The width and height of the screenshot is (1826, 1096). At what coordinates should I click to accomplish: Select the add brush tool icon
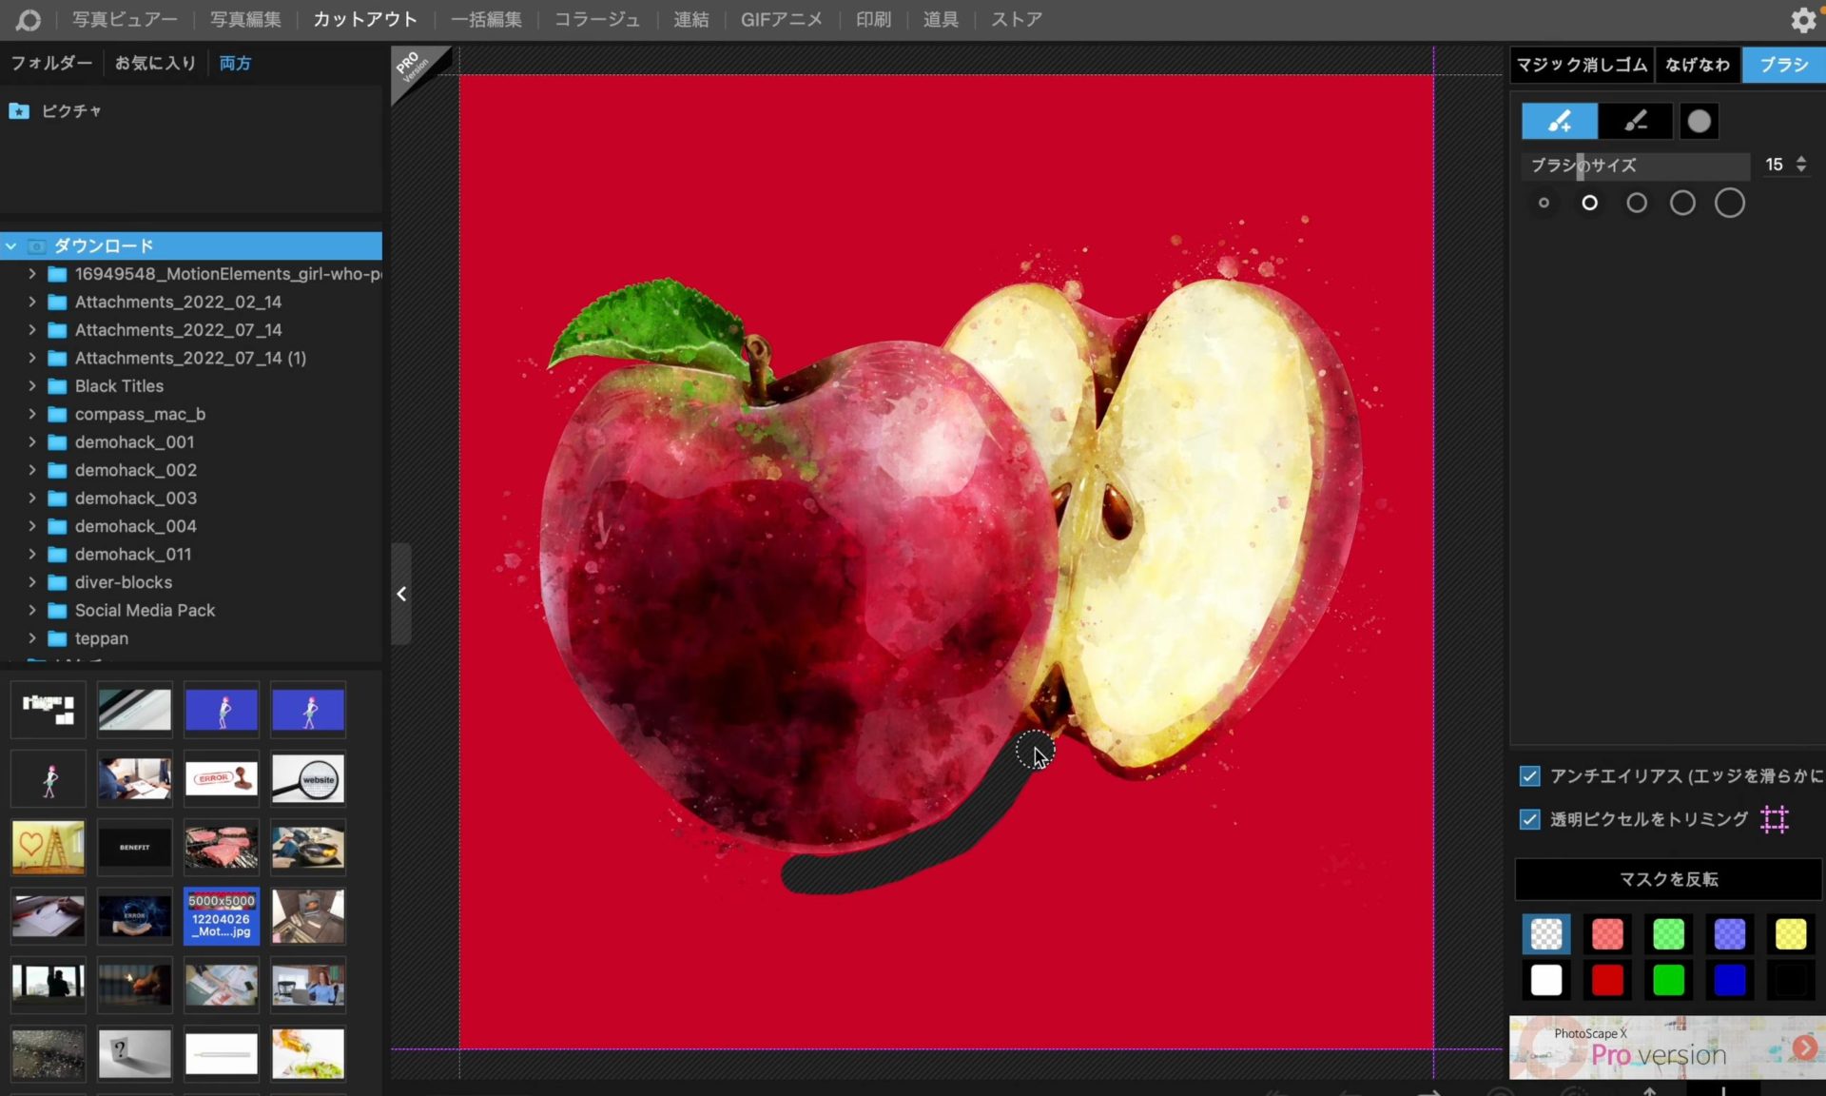1559,121
